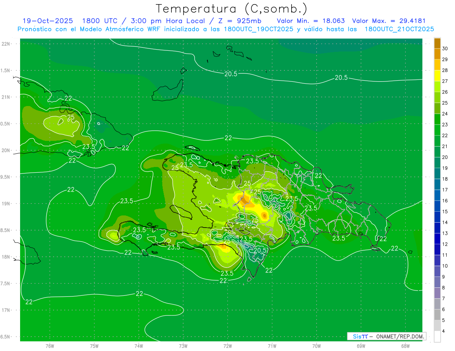This screenshot has height=351, width=455.
Task: Click the "Temperatura (C,somb.)" chart title
Action: pyautogui.click(x=232, y=8)
